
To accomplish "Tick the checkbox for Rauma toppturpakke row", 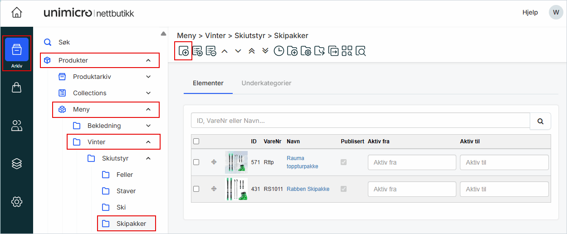I will [x=196, y=162].
